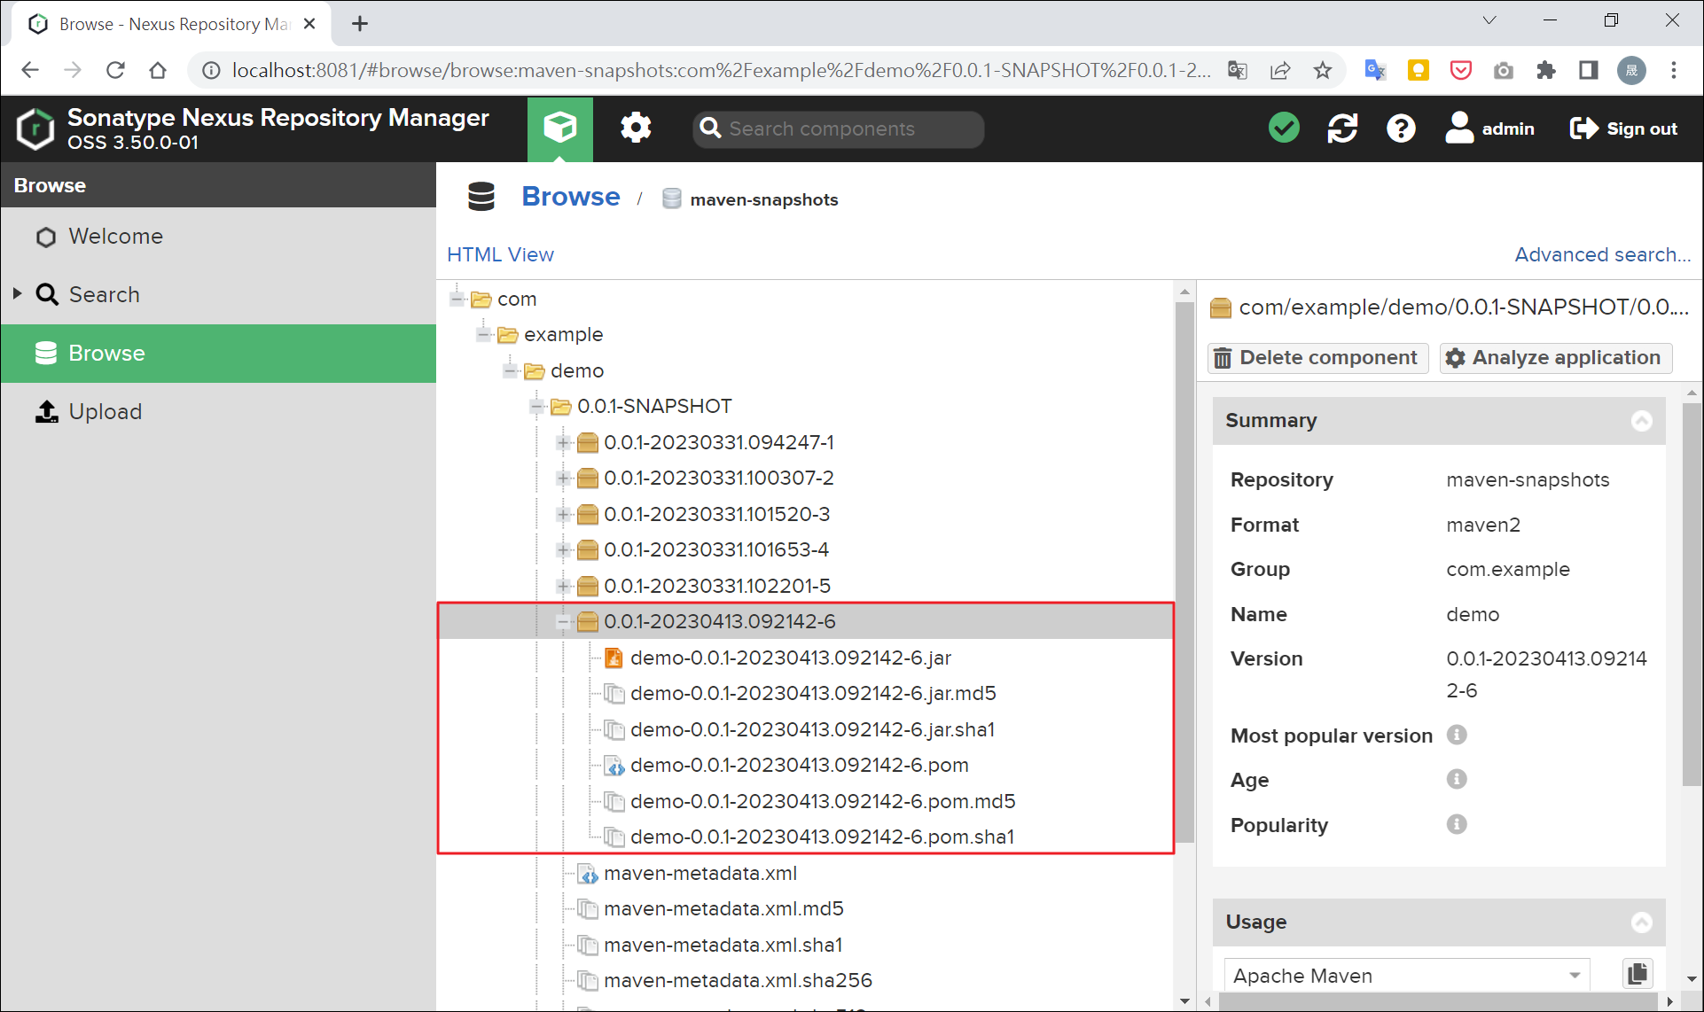Open the Apache Maven format dropdown
Screen dimensions: 1704x1012
tap(1576, 975)
